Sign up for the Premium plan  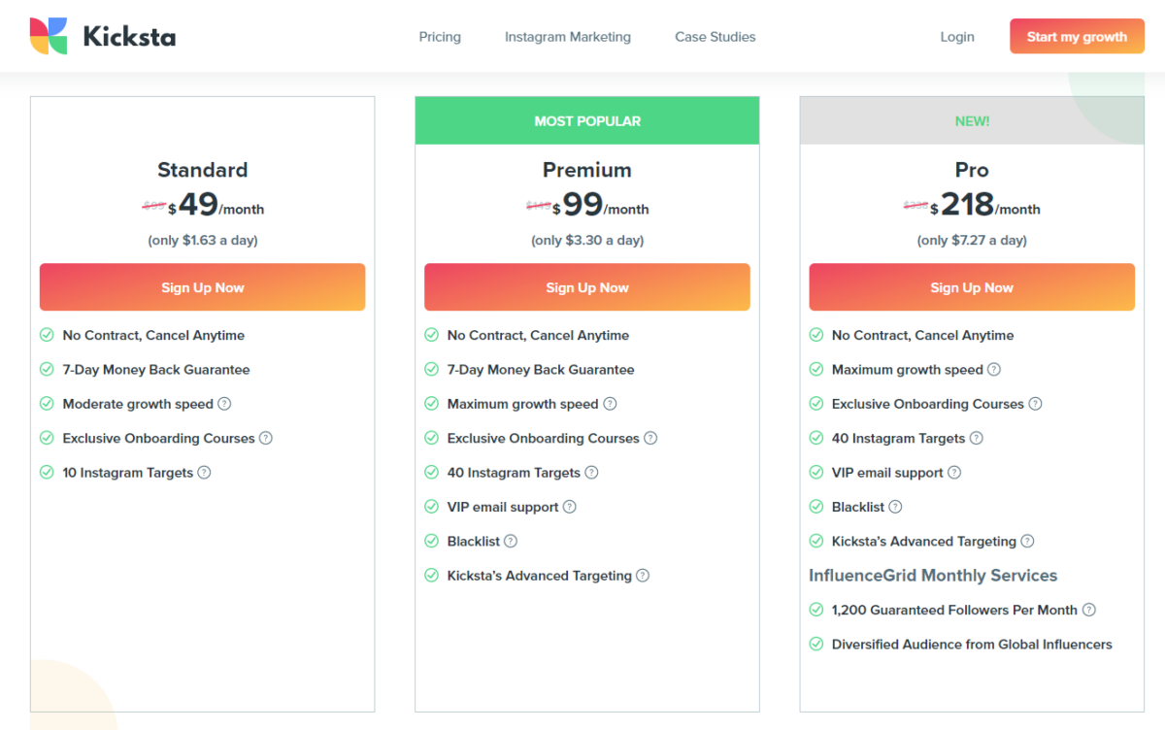click(x=587, y=287)
